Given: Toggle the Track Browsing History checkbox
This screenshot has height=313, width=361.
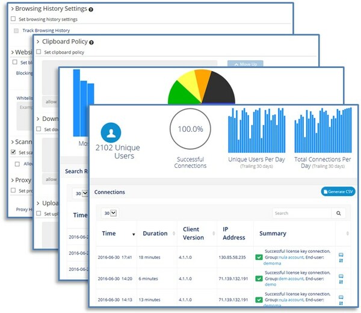Looking at the screenshot, I should [16, 30].
